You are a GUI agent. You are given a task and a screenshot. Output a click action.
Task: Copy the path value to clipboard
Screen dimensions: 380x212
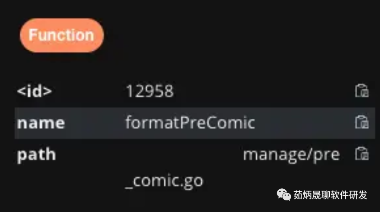(362, 154)
